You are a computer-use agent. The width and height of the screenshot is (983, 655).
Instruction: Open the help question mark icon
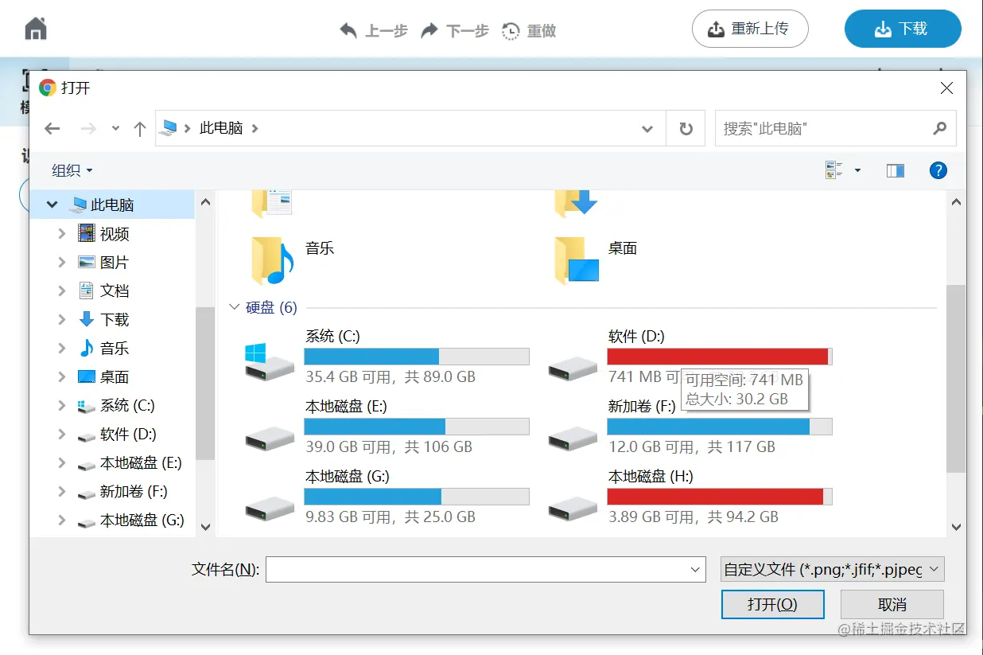point(938,170)
